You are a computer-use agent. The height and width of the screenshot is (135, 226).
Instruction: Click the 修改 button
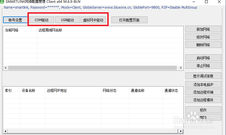pos(203,110)
